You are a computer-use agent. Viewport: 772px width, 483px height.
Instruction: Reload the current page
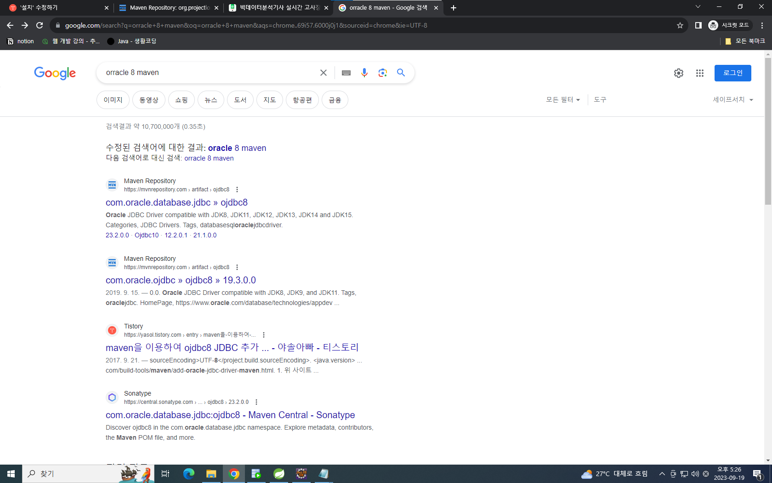(40, 25)
